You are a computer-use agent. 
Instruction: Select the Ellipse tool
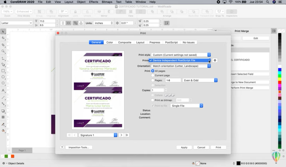3,77
